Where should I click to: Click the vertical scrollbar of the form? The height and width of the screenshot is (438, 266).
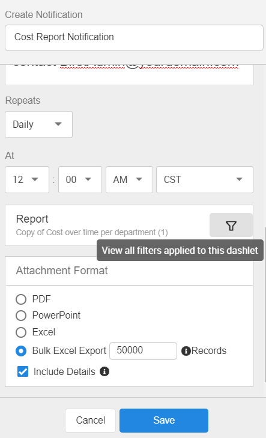[265, 304]
